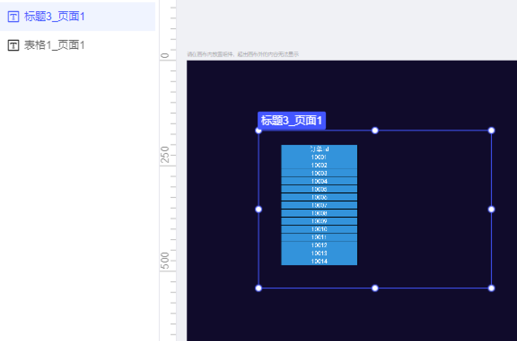Select the 表格1_页面1 layer in the list
517x341 pixels.
[x=78, y=45]
